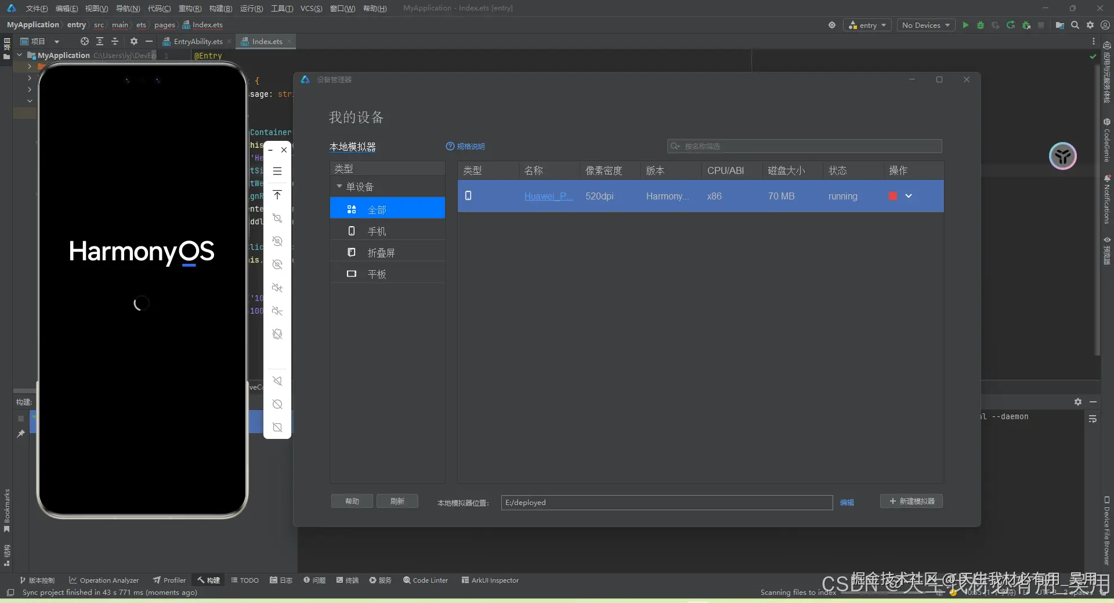Open the Profiler tool window
This screenshot has height=603, width=1114.
(169, 580)
